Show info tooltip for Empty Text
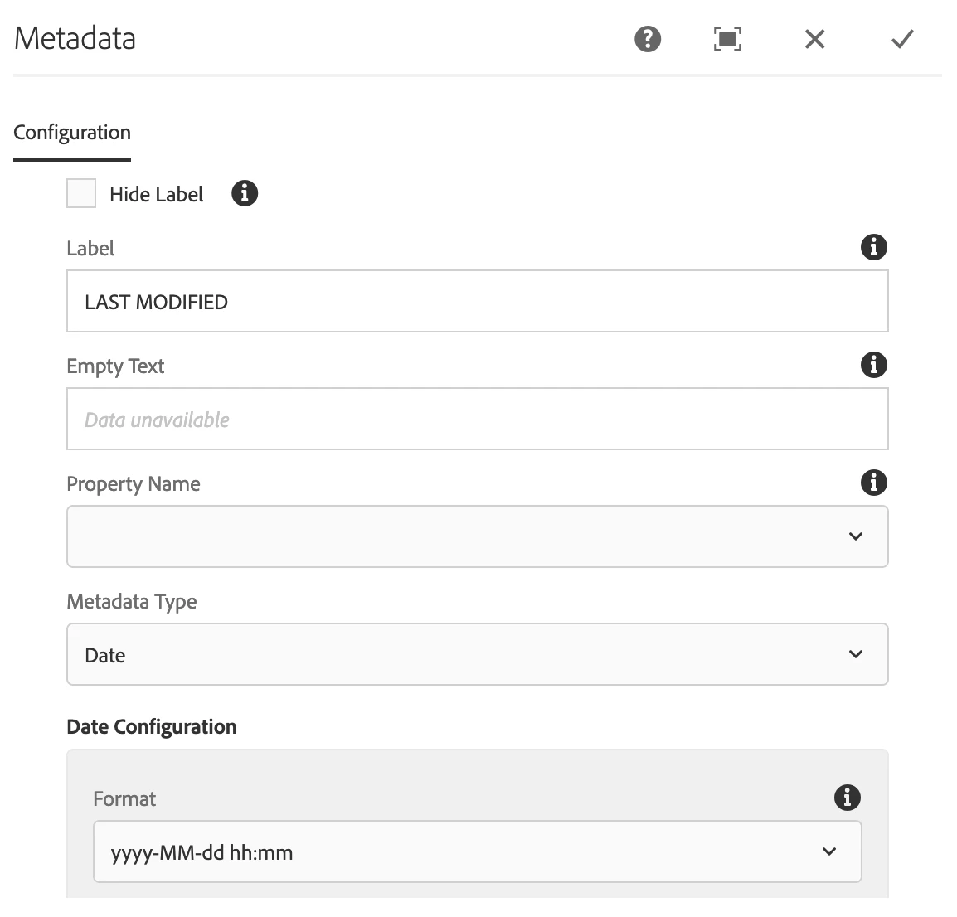 pos(873,365)
